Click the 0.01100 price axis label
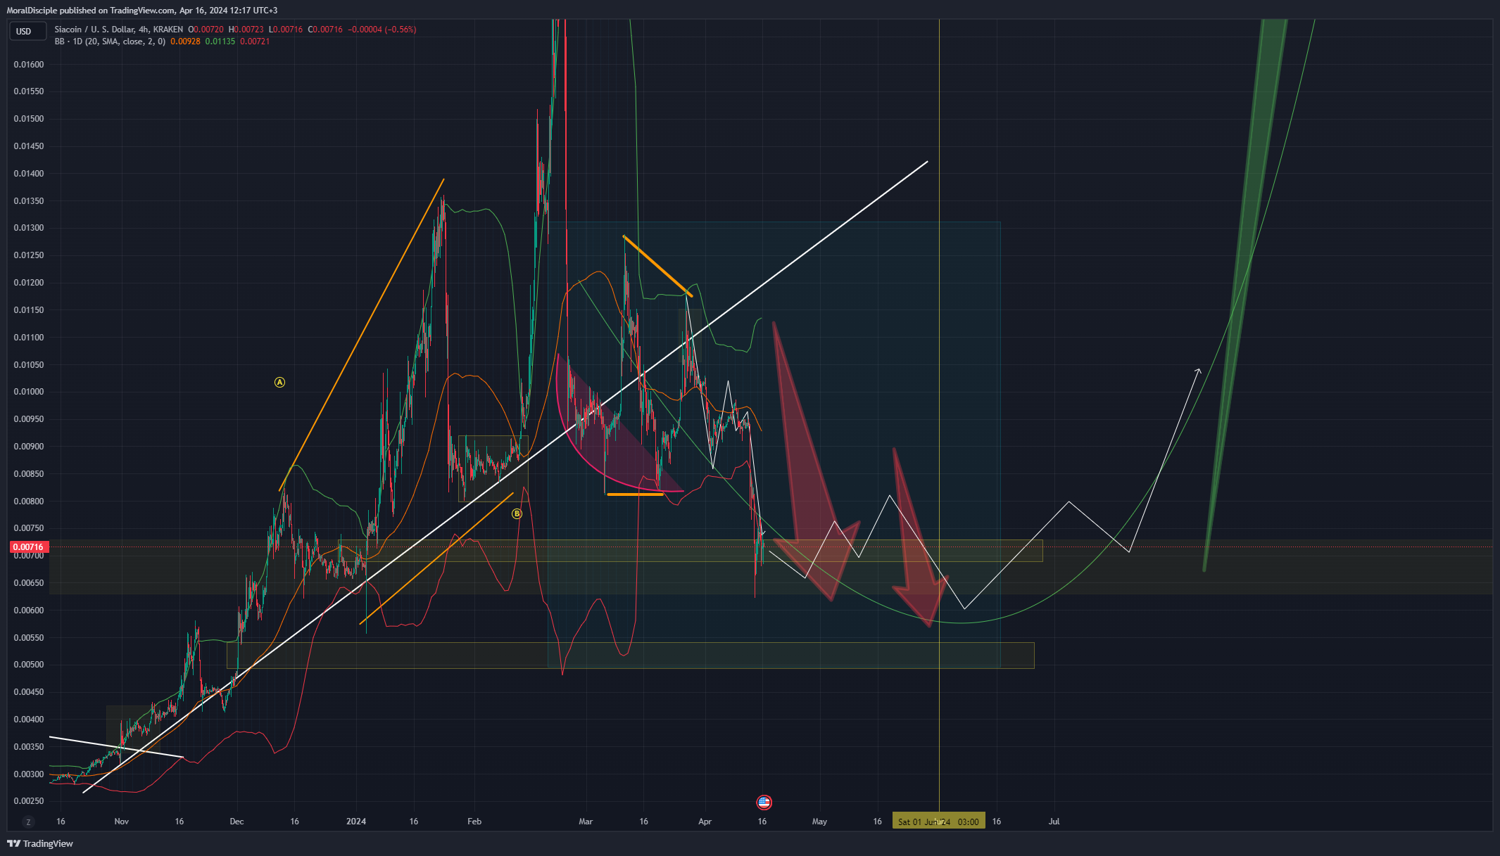The height and width of the screenshot is (856, 1500). [x=29, y=338]
